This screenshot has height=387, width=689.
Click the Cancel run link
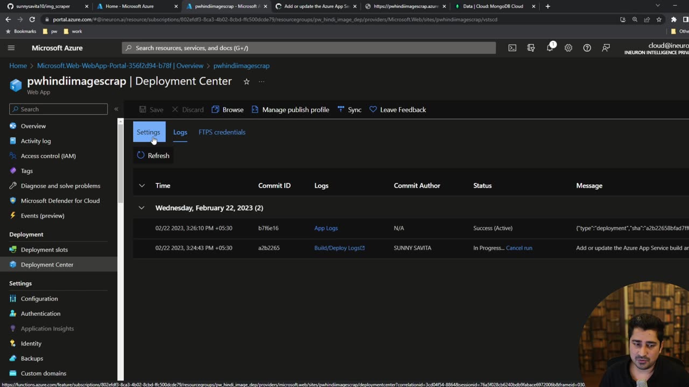click(519, 248)
